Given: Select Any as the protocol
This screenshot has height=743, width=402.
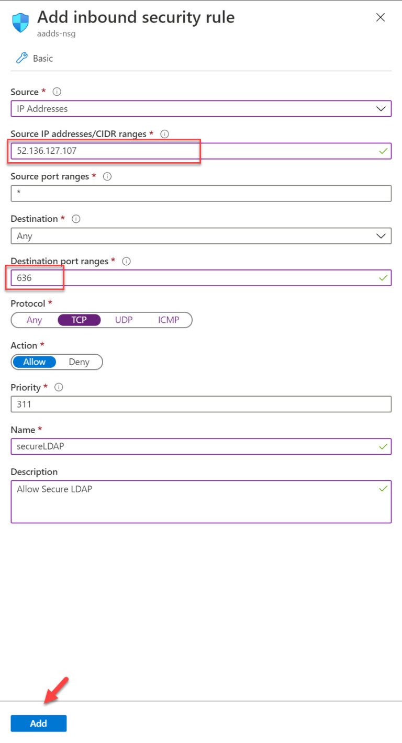Looking at the screenshot, I should coord(34,320).
